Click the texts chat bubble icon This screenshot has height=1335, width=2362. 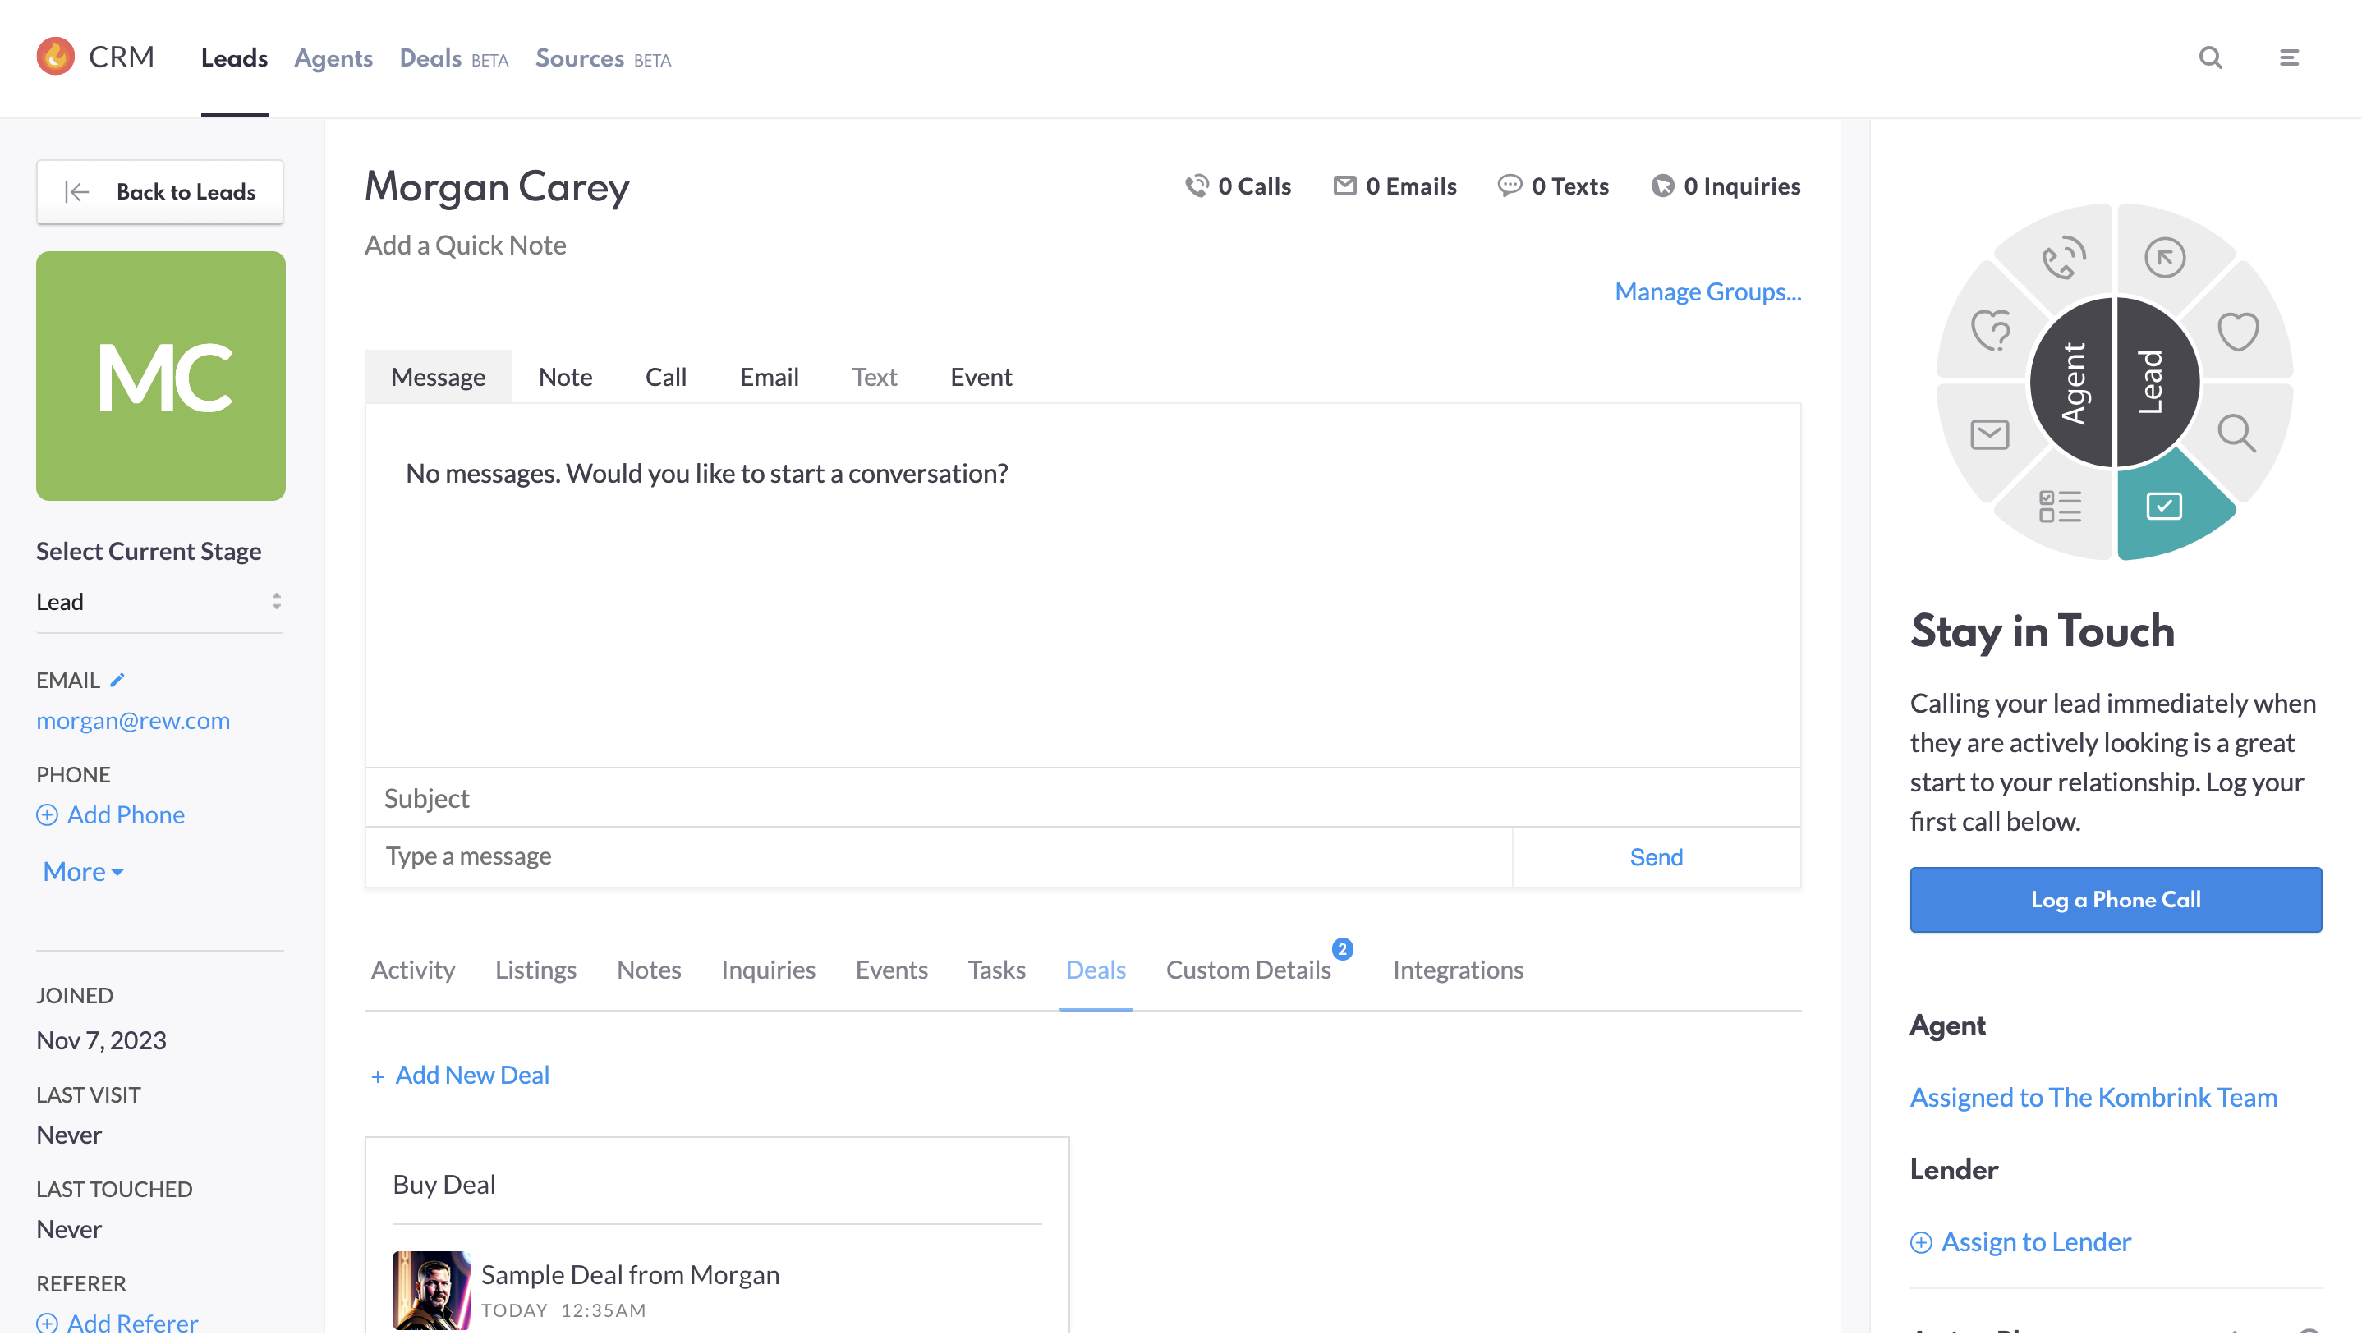tap(1510, 186)
